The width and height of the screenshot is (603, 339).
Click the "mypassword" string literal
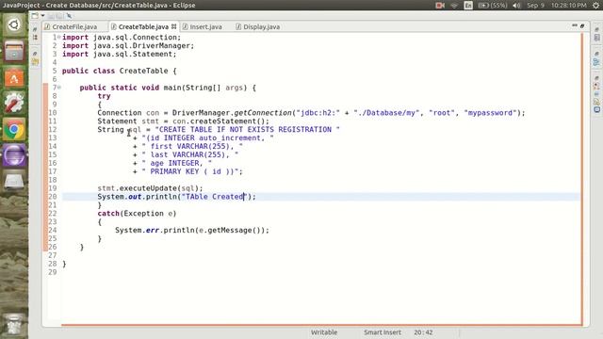[490, 113]
